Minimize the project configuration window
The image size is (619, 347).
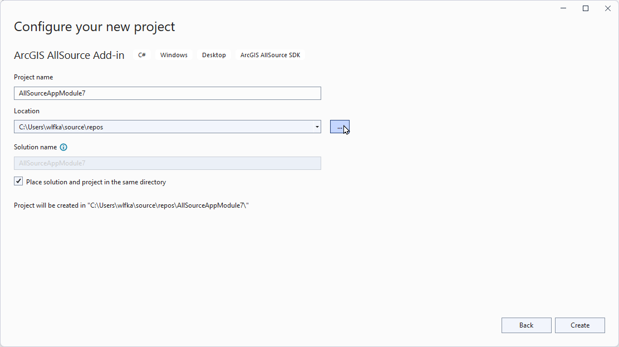pos(563,8)
